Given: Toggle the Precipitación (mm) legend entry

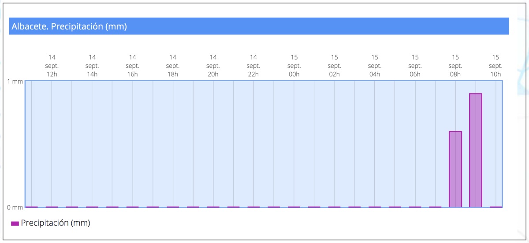Looking at the screenshot, I should pyautogui.click(x=50, y=223).
